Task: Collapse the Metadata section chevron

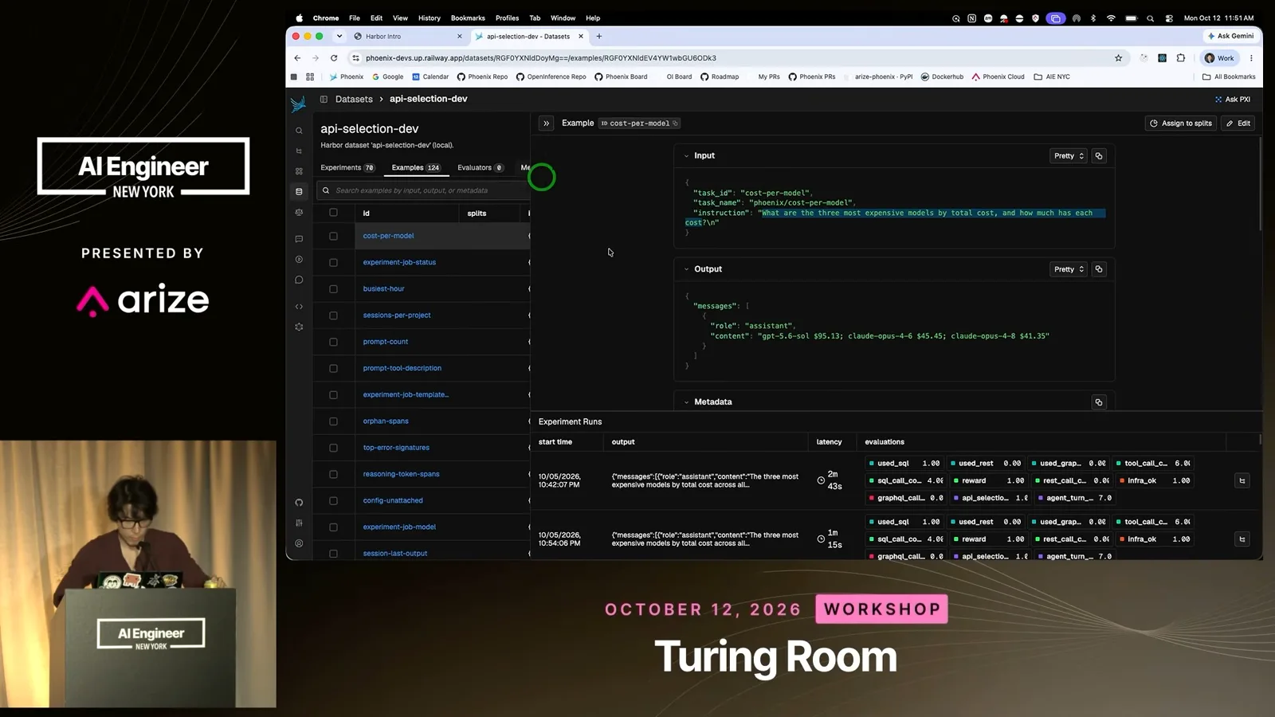Action: 686,402
